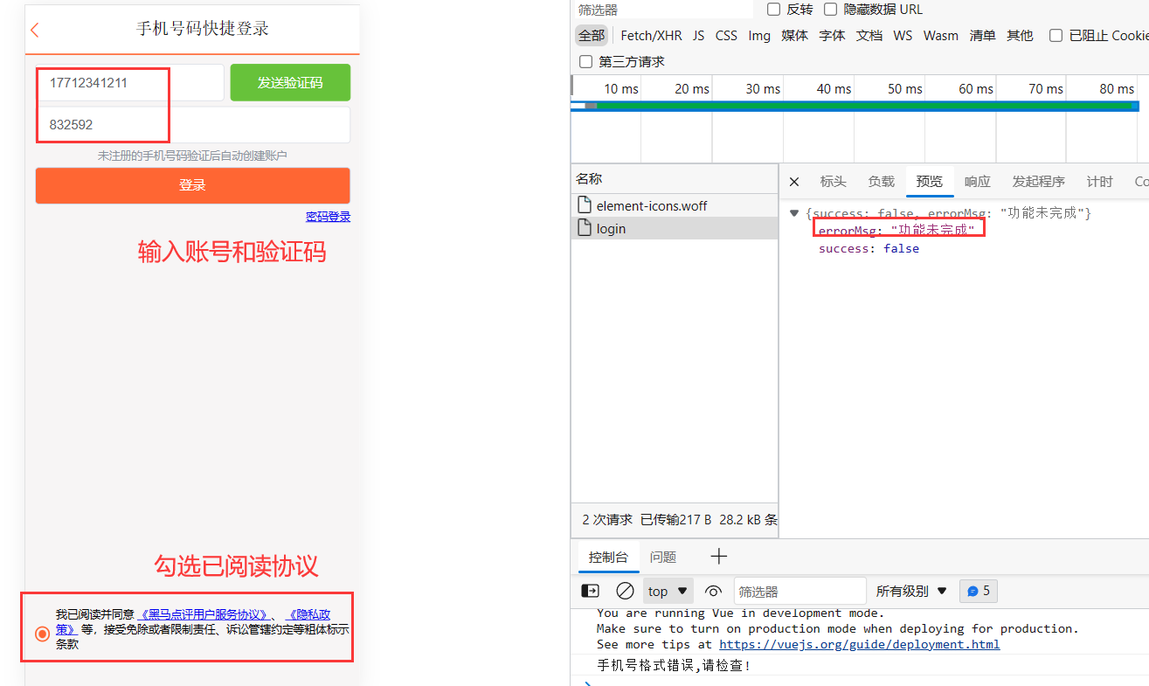
Task: Enable the 隐藏数据 URL checkbox
Action: click(x=830, y=10)
